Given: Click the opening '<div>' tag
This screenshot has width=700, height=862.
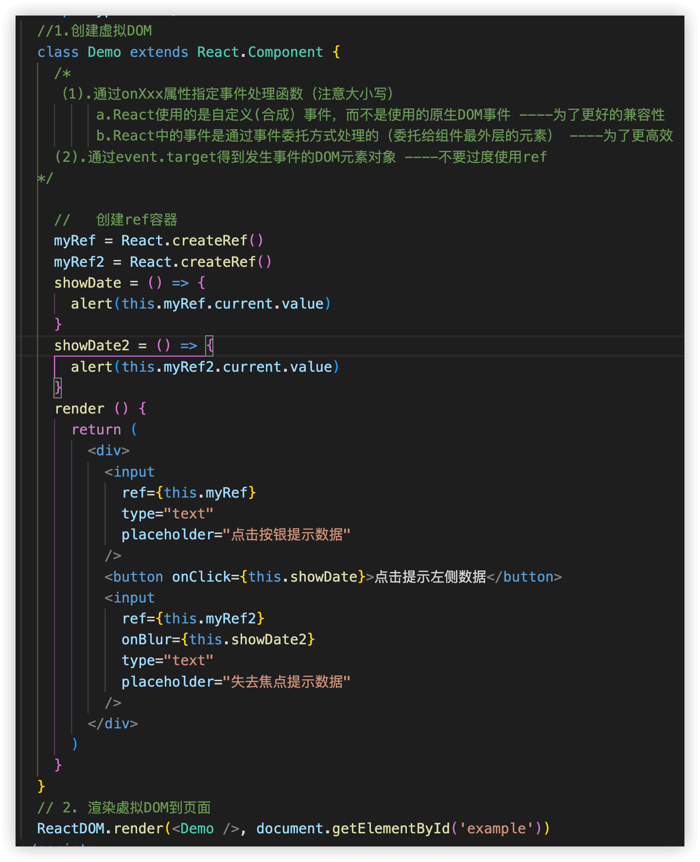Looking at the screenshot, I should point(109,450).
